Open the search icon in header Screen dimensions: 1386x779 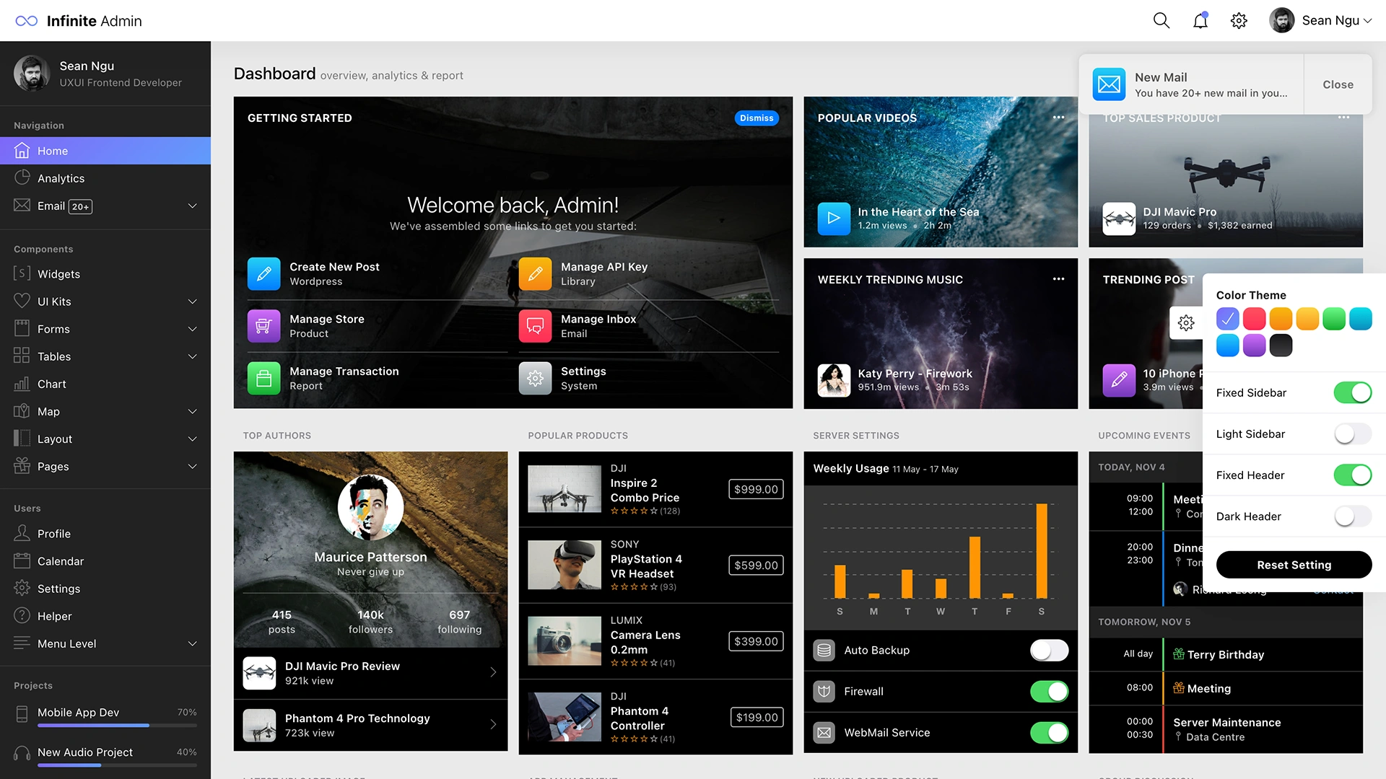(1161, 20)
